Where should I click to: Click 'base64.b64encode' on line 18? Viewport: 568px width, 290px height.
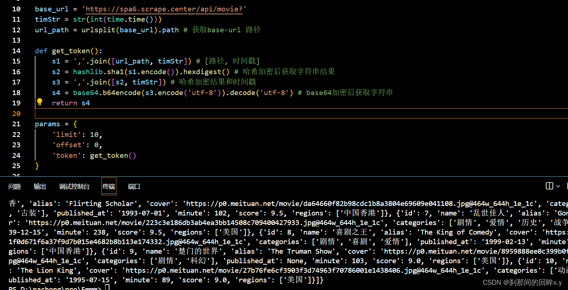click(x=107, y=93)
